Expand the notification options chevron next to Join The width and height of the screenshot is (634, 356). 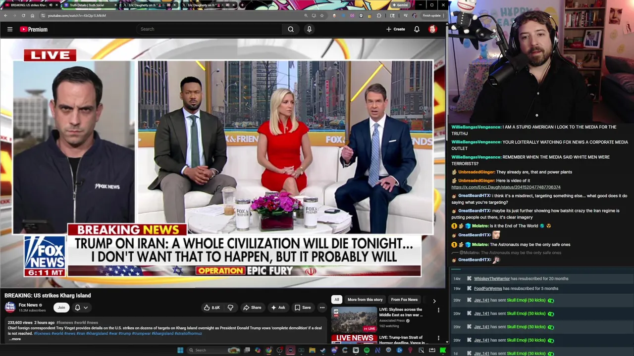click(x=86, y=308)
